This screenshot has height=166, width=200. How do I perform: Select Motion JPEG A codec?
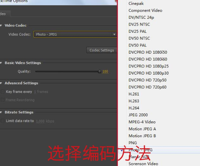click(x=142, y=129)
